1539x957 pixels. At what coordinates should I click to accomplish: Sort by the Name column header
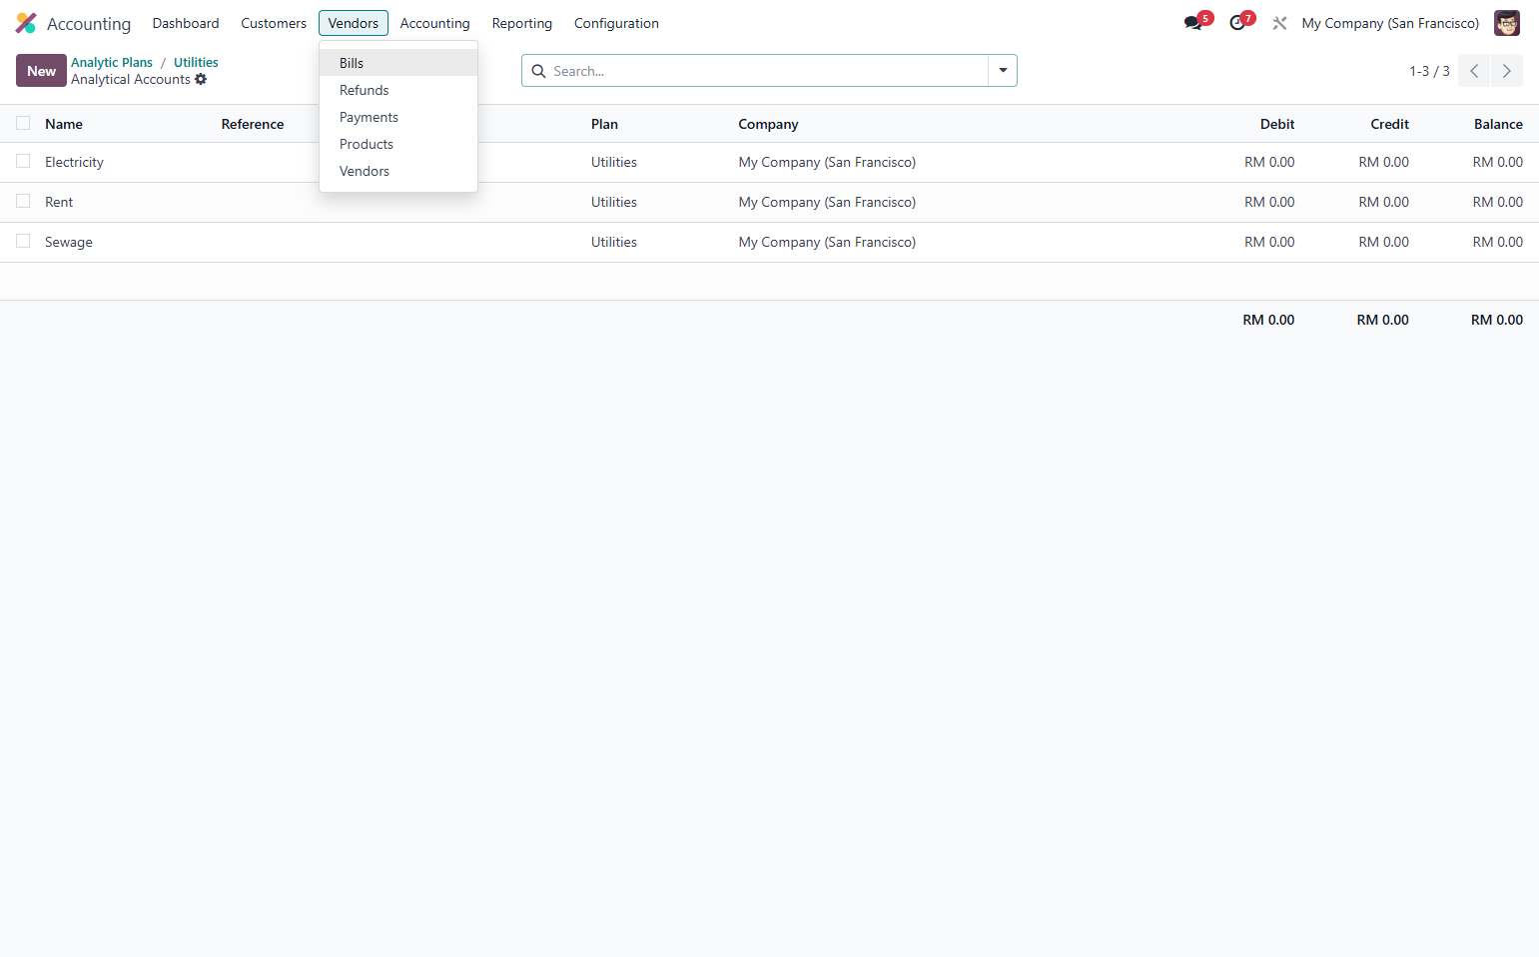[x=64, y=124]
